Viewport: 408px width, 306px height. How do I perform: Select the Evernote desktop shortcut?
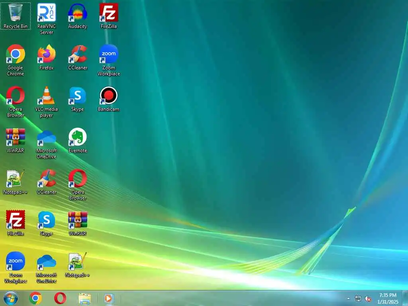point(78,140)
